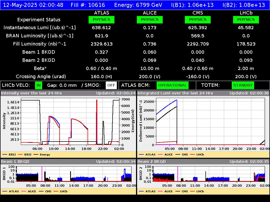The image size is (270, 202).
Task: Click the CMS column header
Action: (x=198, y=13)
